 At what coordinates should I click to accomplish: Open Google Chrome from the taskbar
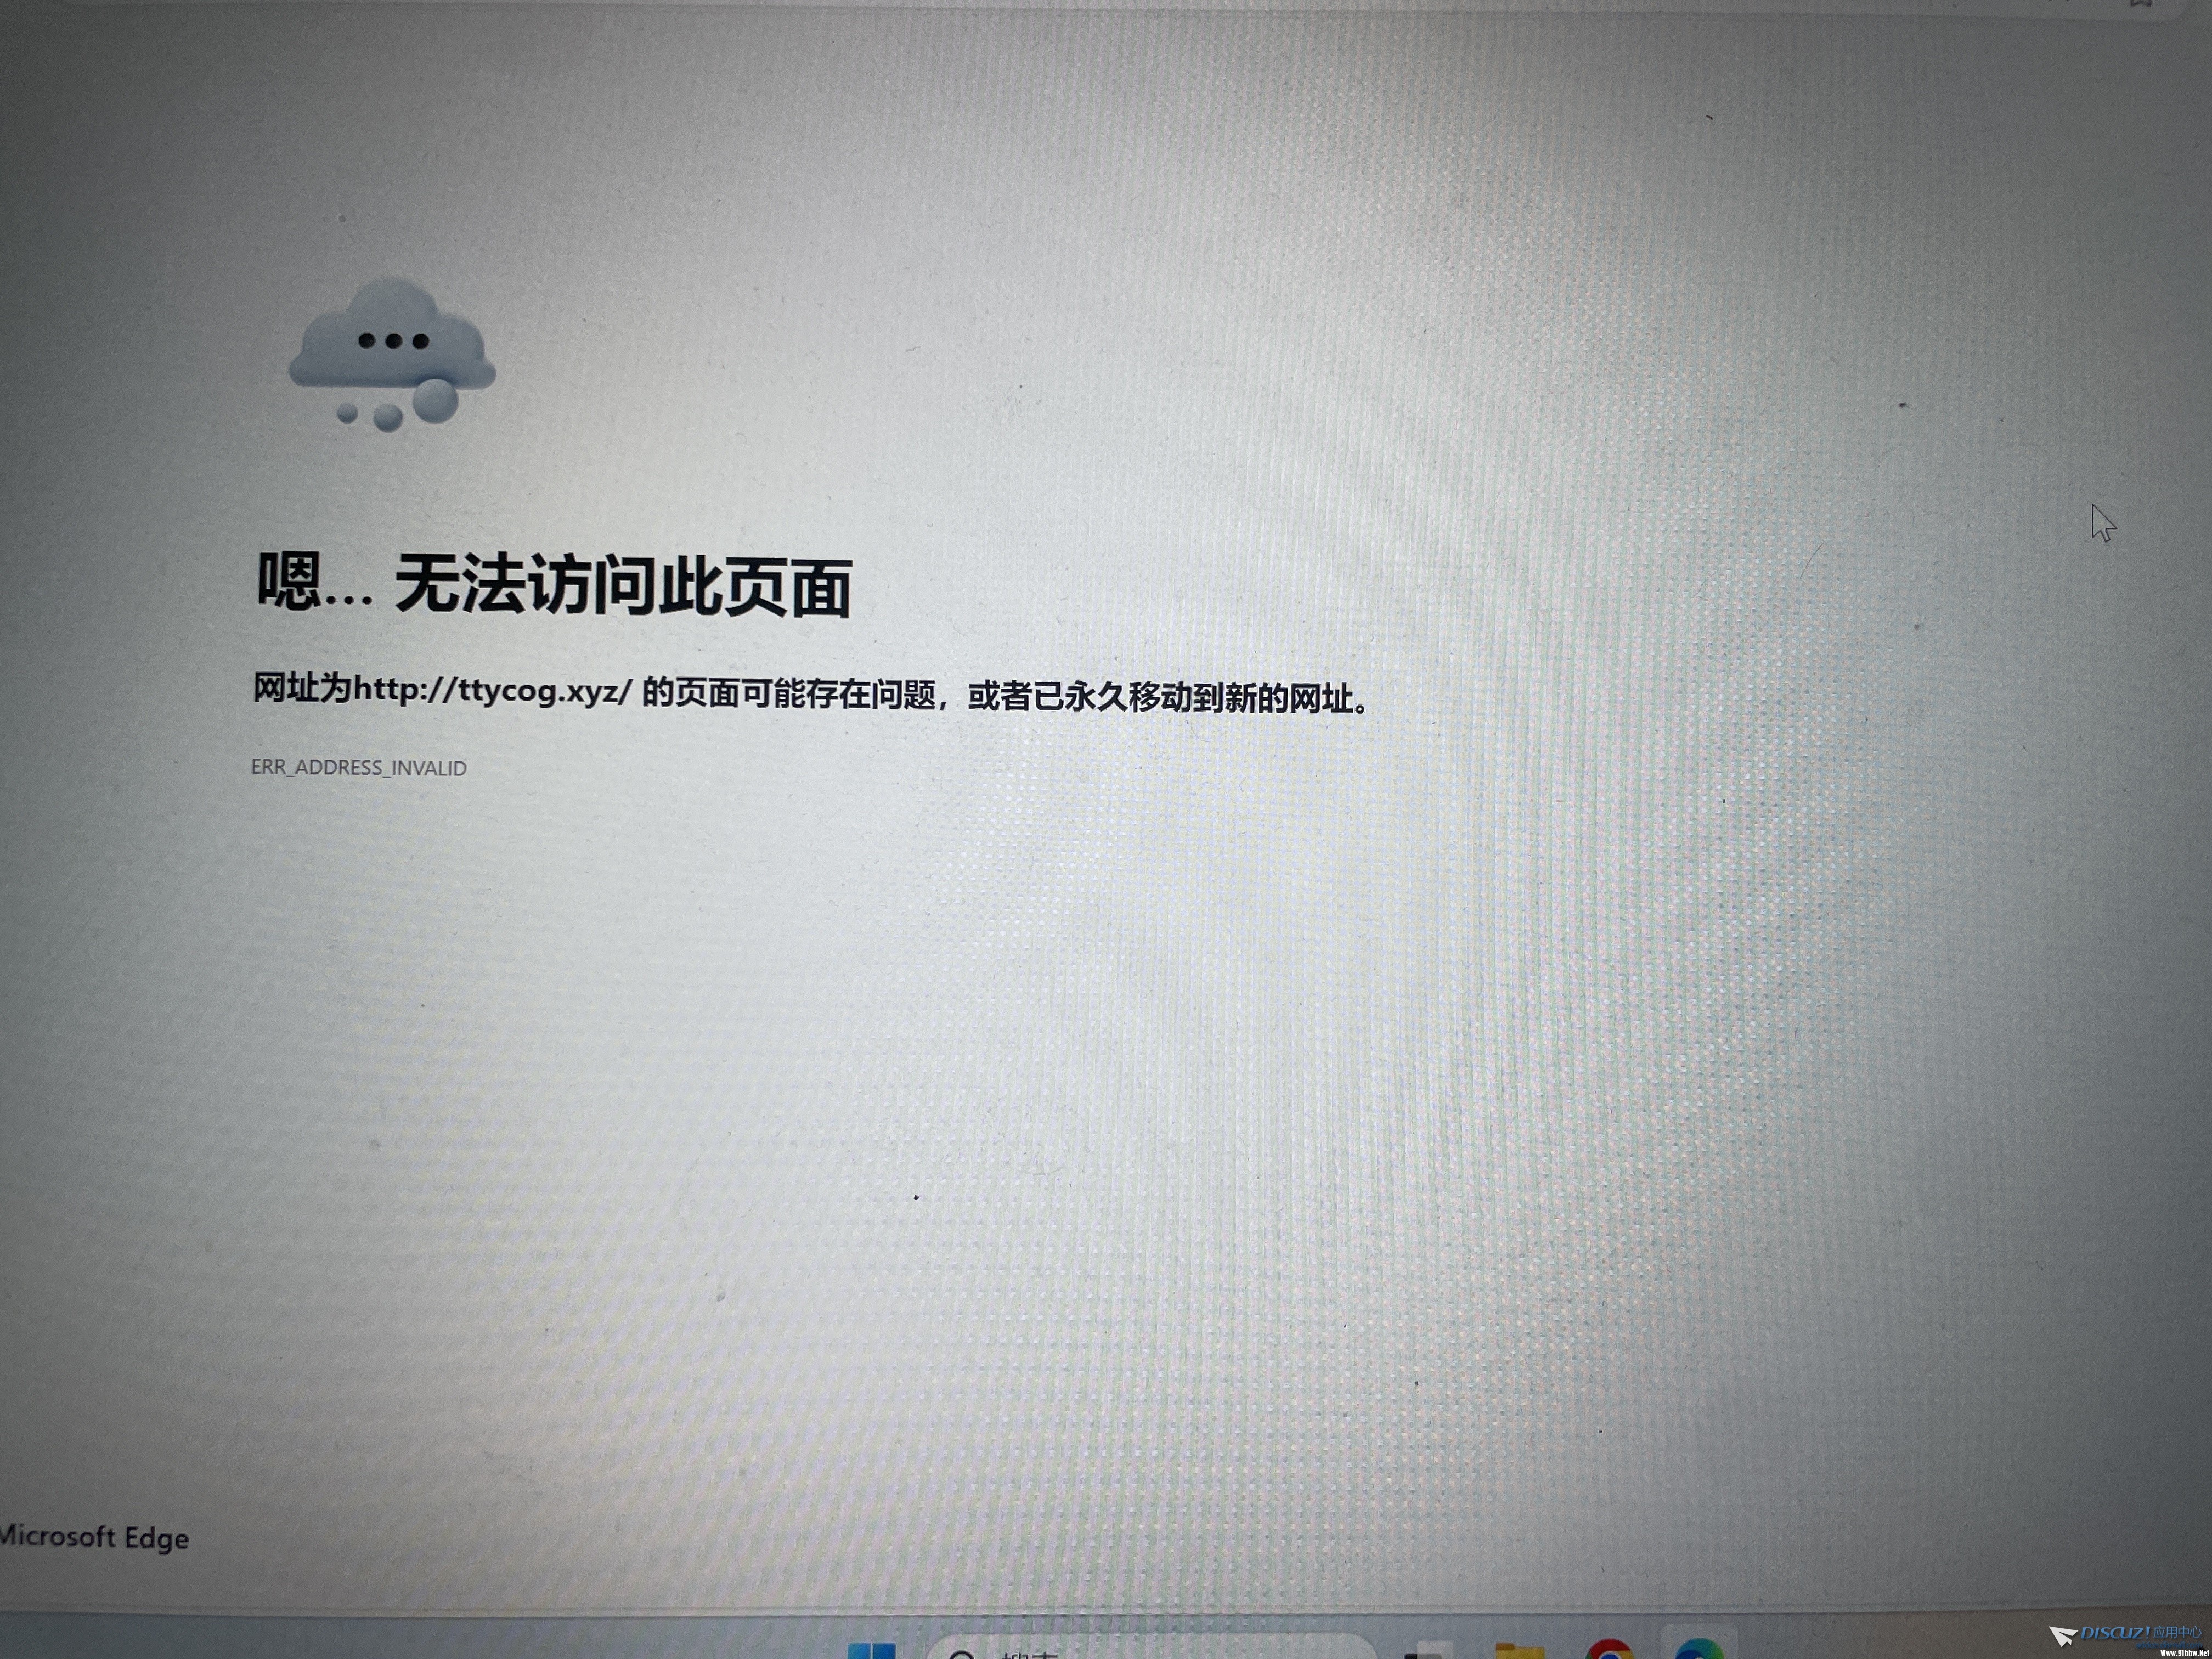[1609, 1650]
